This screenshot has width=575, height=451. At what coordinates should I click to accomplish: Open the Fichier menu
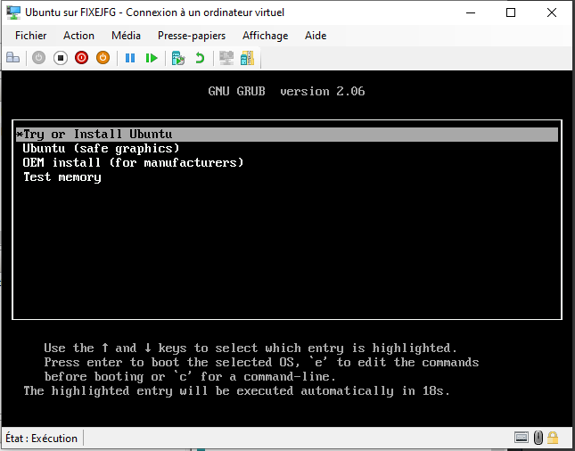pyautogui.click(x=31, y=36)
